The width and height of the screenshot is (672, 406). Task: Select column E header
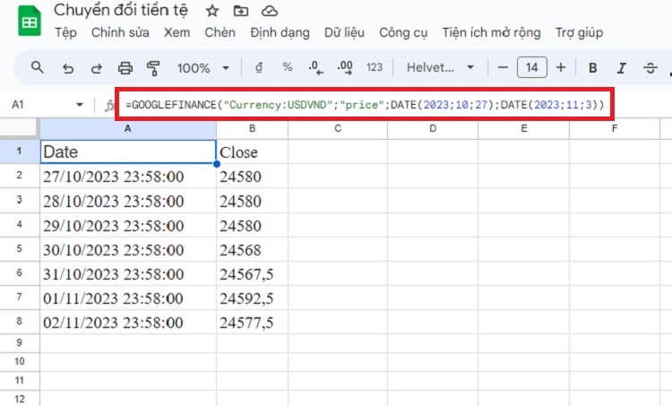524,128
